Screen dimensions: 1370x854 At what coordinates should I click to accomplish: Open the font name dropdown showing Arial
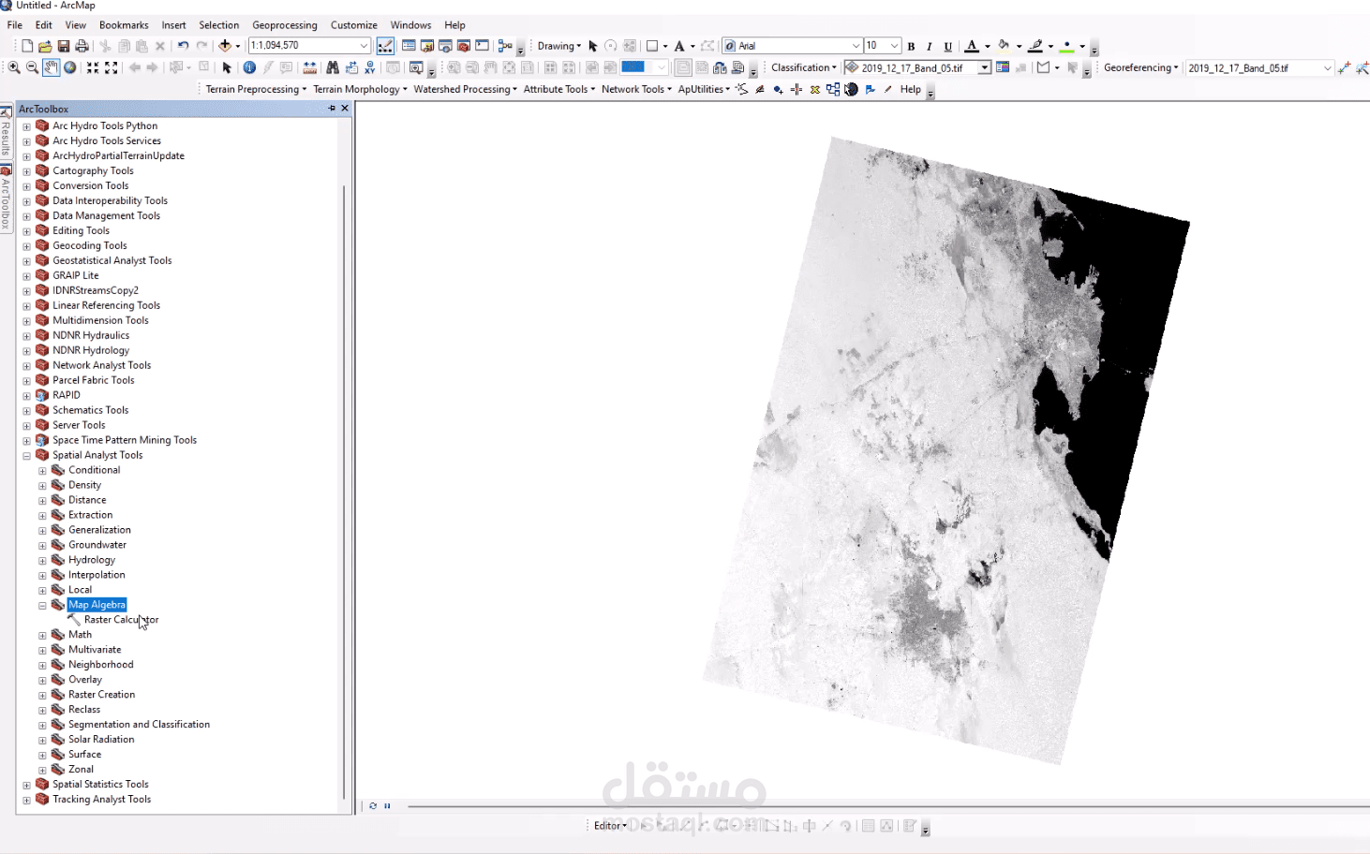click(856, 46)
